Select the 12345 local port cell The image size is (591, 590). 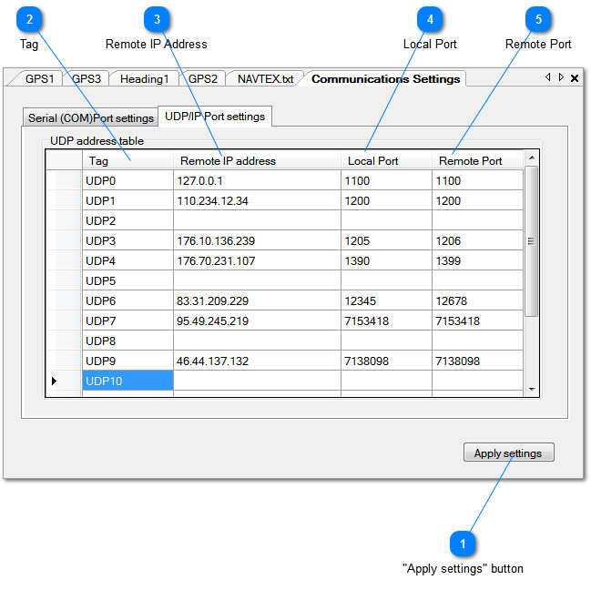[386, 300]
